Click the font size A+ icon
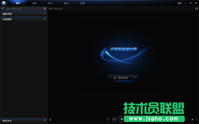Image resolution: width=199 pixels, height=124 pixels. coord(3,9)
